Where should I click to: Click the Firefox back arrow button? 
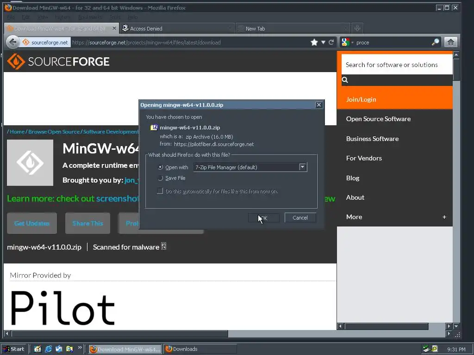pos(12,42)
